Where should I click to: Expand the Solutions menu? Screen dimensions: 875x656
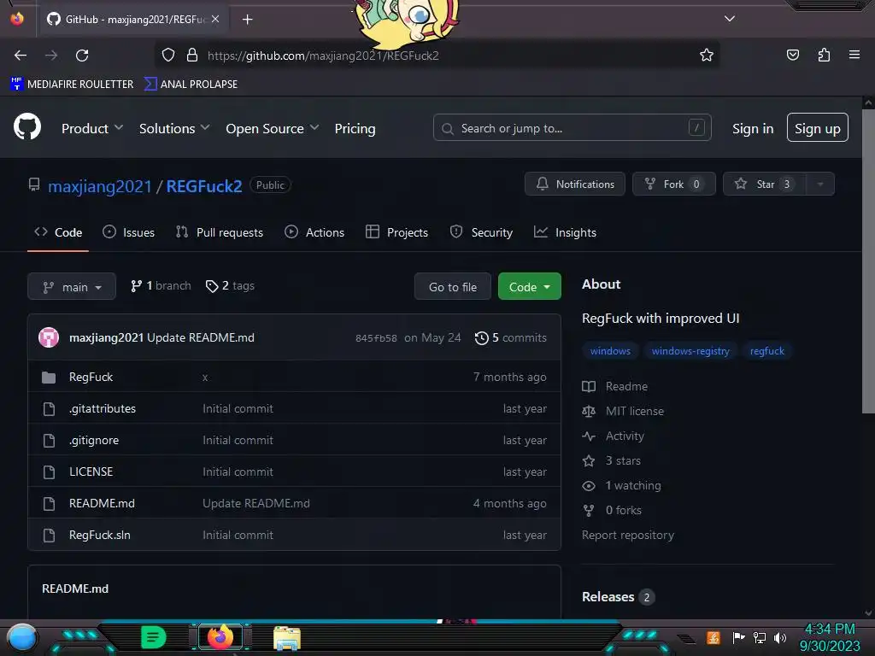pos(174,128)
